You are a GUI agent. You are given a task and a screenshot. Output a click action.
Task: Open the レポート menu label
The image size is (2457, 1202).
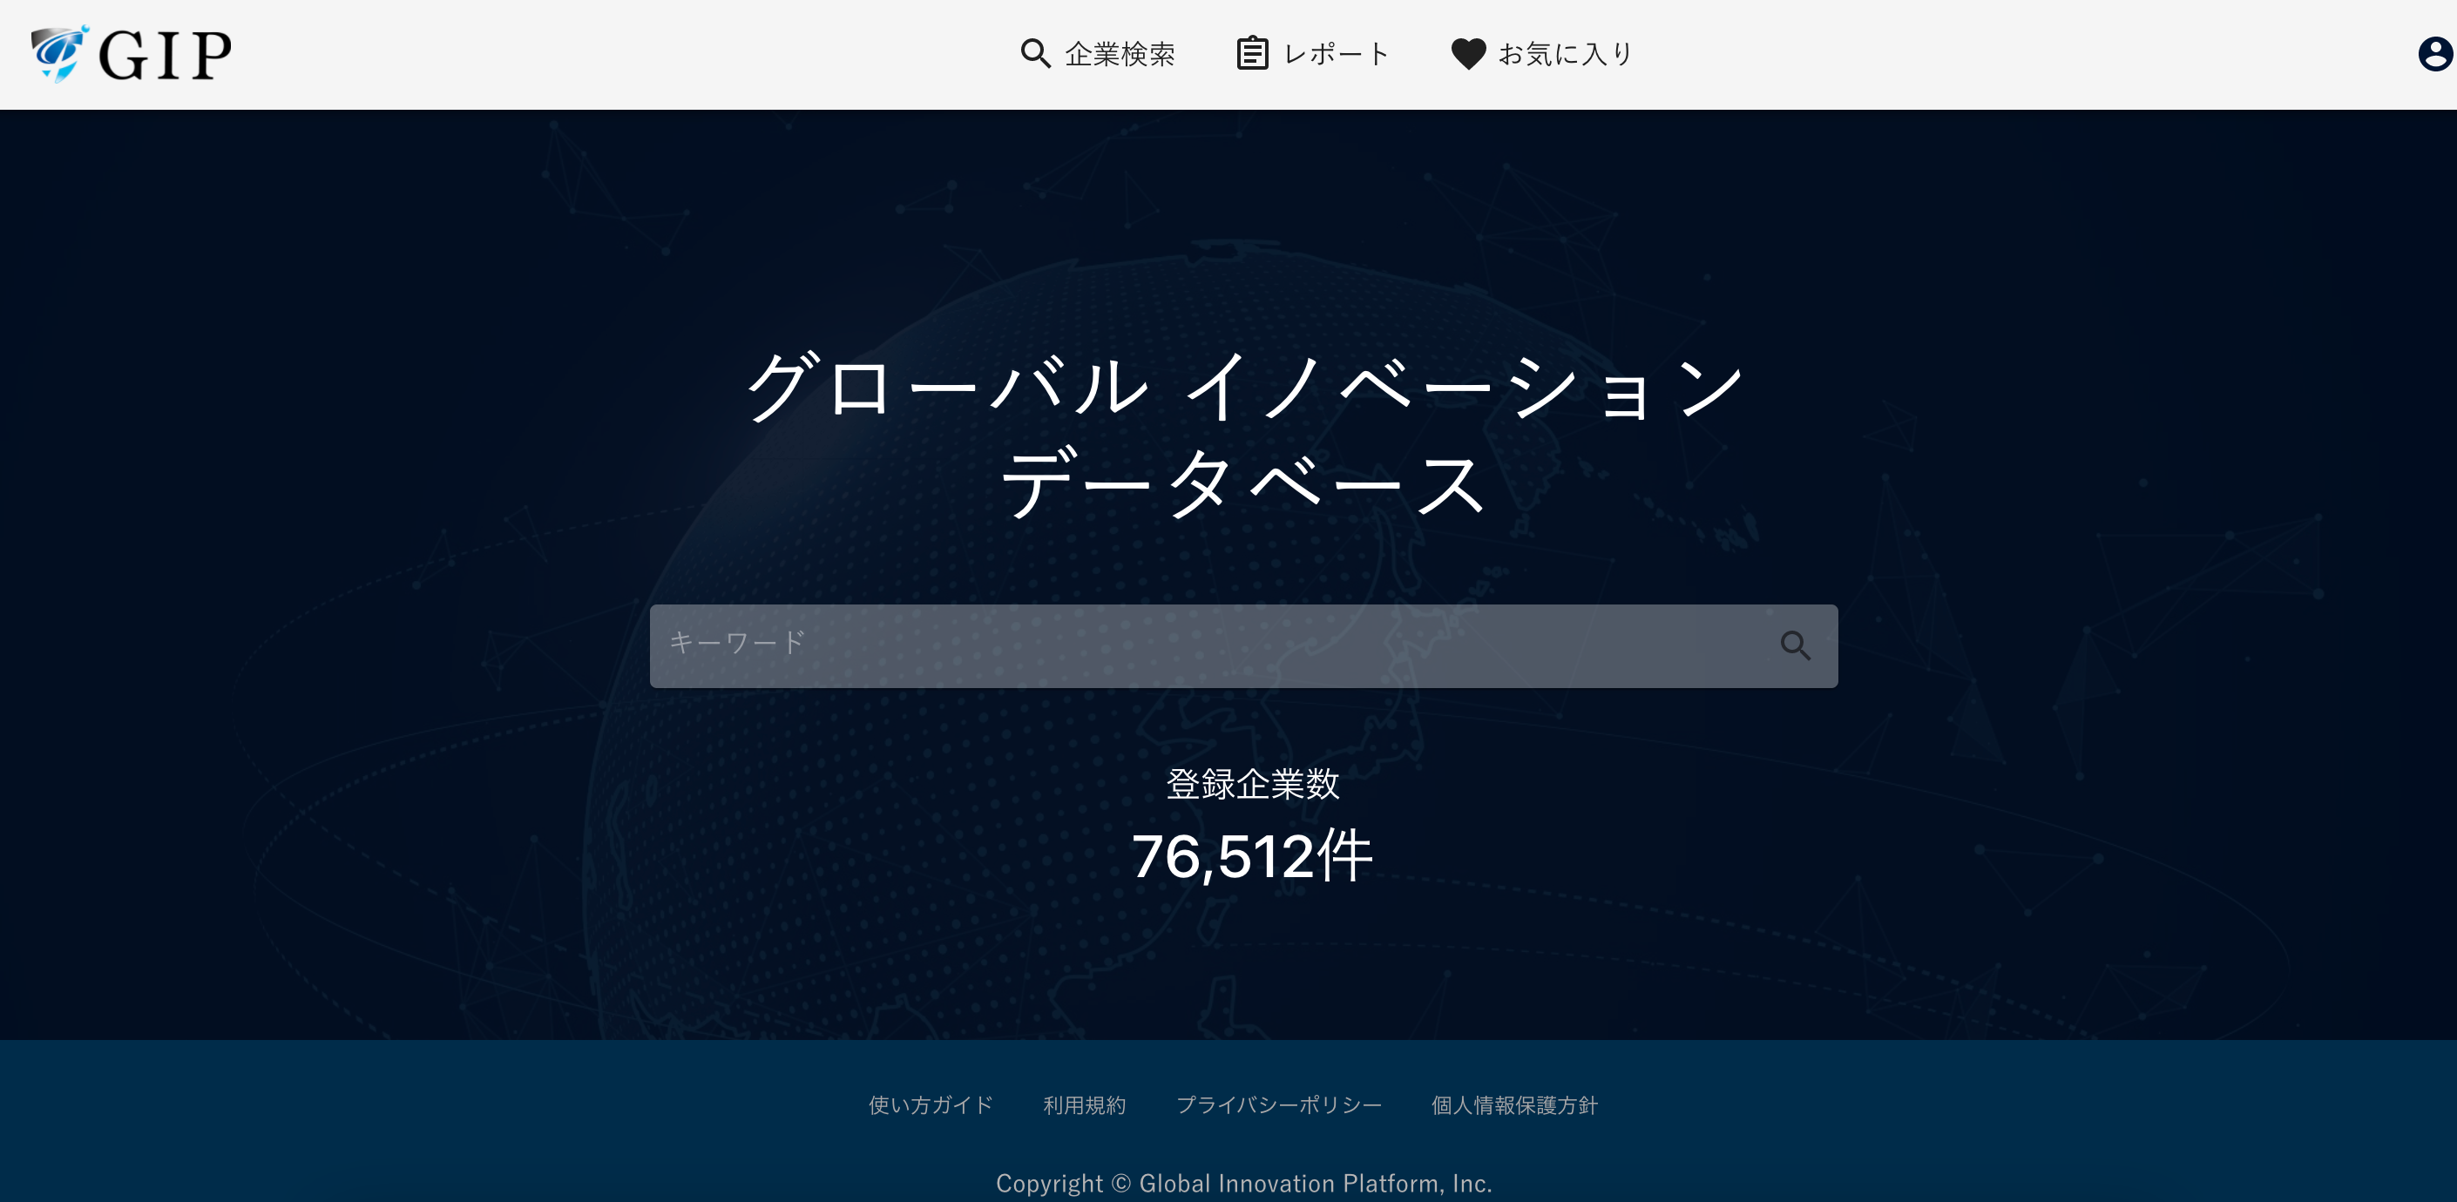pyautogui.click(x=1337, y=54)
